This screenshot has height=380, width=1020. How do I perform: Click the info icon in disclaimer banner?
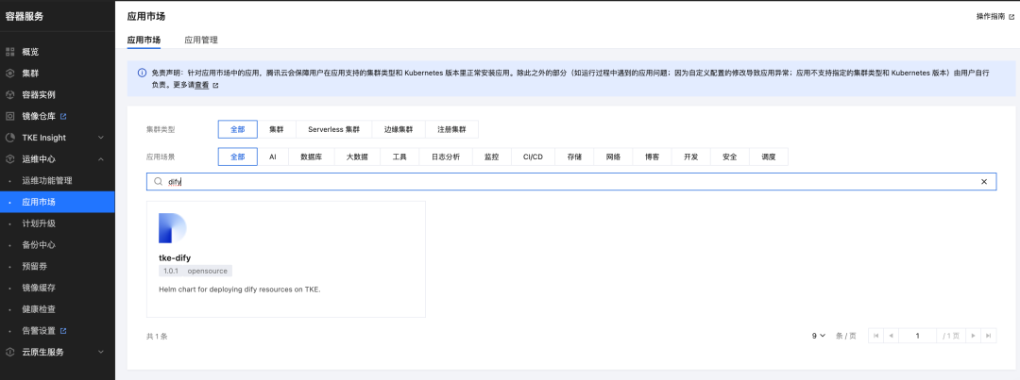(142, 74)
